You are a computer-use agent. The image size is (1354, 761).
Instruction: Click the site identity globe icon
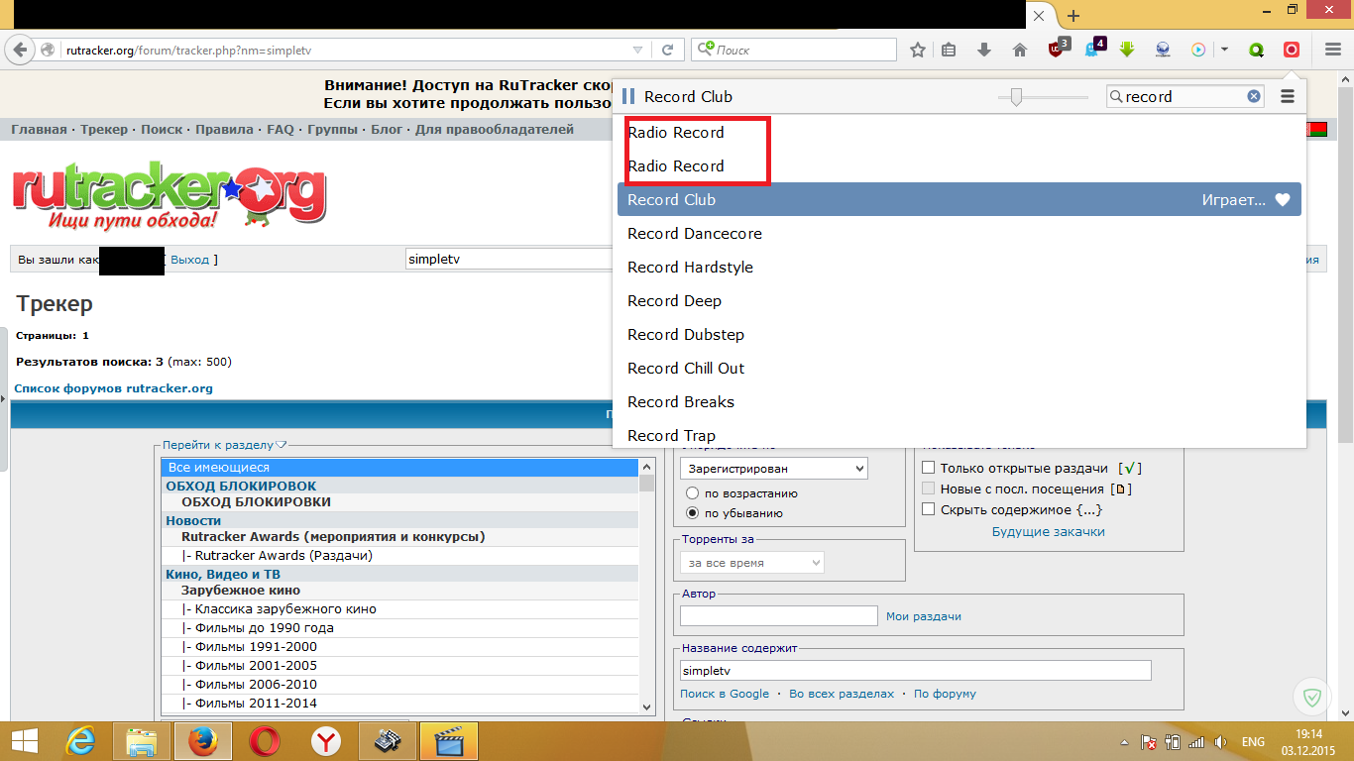(x=48, y=50)
